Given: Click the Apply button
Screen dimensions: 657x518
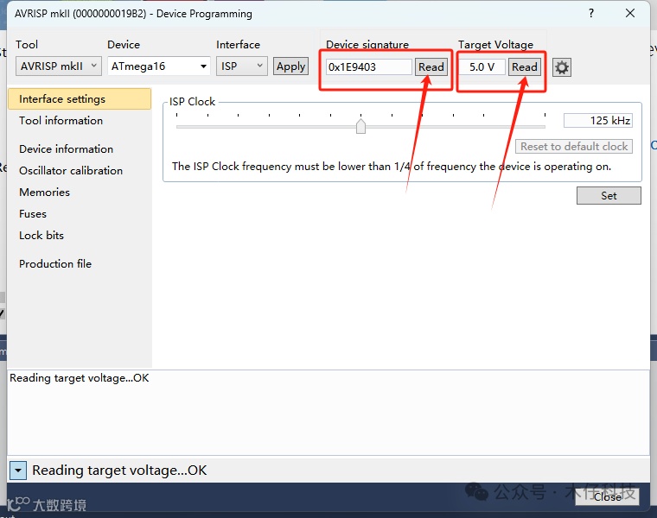Looking at the screenshot, I should pyautogui.click(x=290, y=66).
